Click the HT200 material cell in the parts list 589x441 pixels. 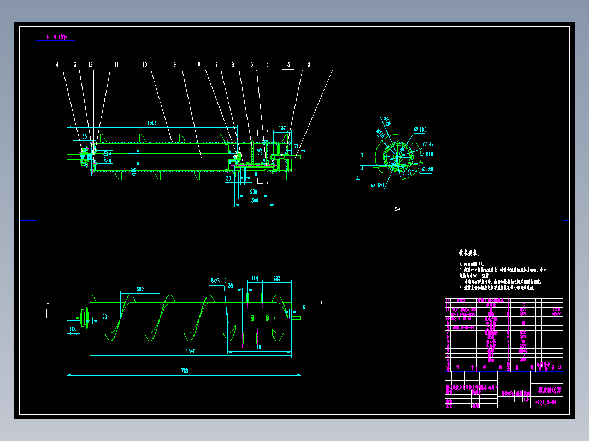[x=523, y=351]
